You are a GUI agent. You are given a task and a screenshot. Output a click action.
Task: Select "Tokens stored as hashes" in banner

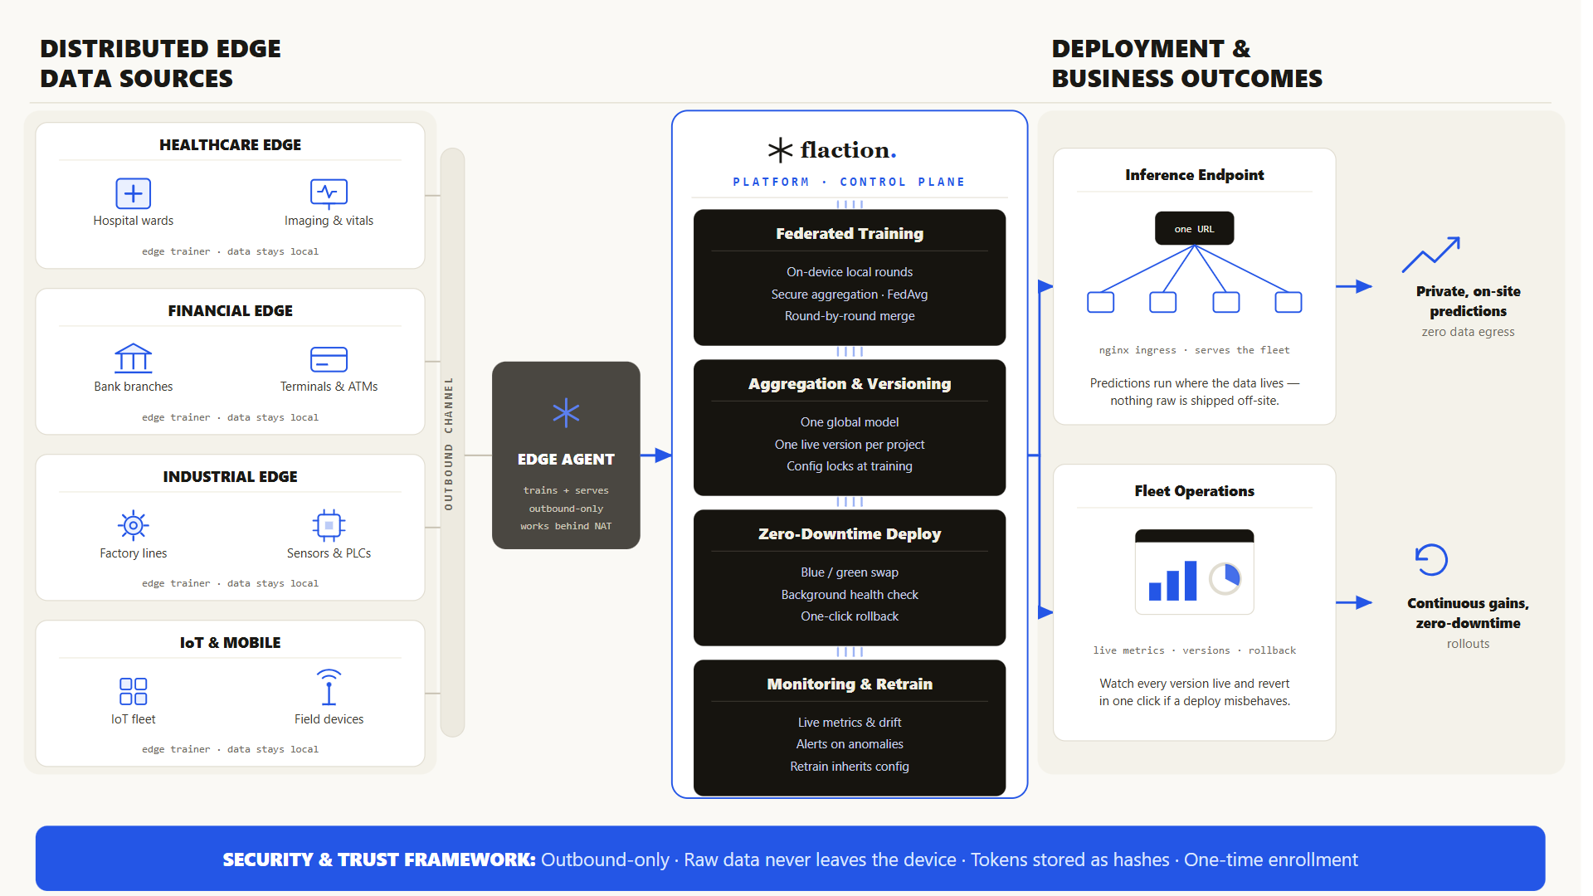pyautogui.click(x=1070, y=859)
